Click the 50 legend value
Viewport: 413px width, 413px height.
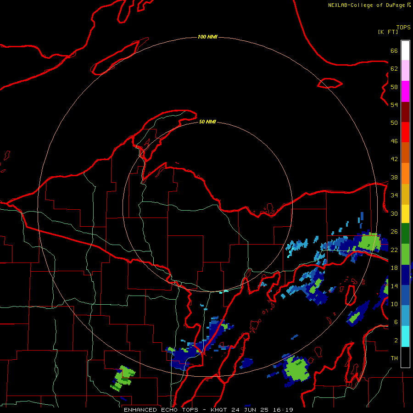click(394, 123)
